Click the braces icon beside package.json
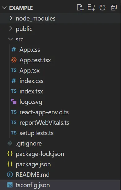Screen dimensions: 121x190 point(10,164)
